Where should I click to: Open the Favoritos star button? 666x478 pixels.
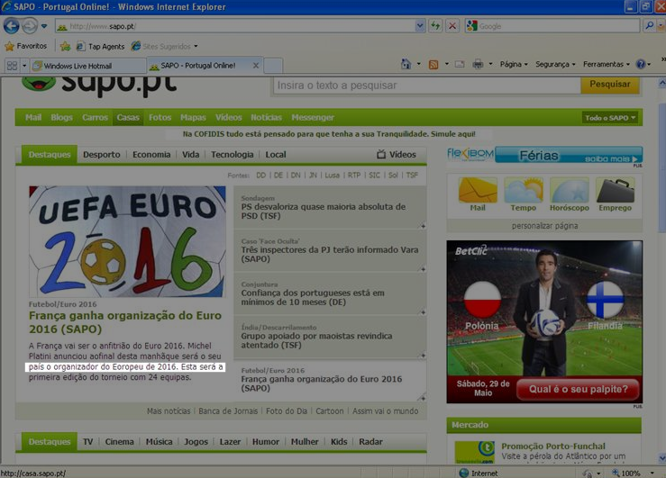click(x=25, y=46)
